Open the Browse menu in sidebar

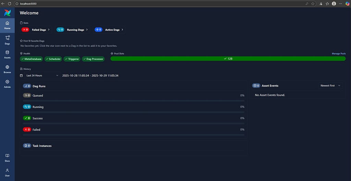click(7, 69)
